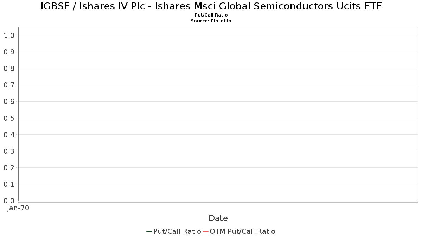Screen dimensions: 422x237
Task: Click the 0.9 y-axis tick label
Action: 9,52
